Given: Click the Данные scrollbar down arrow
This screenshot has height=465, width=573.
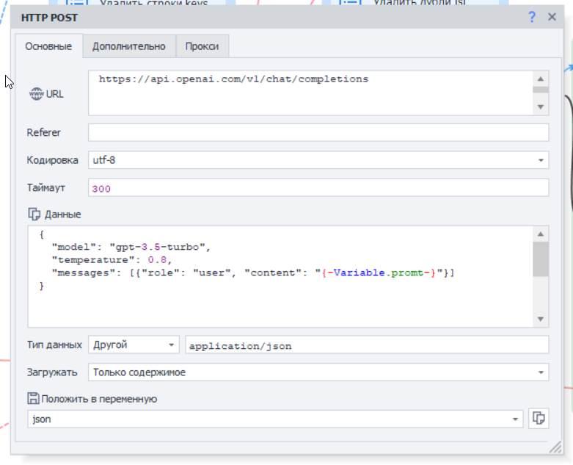Looking at the screenshot, I should point(541,319).
